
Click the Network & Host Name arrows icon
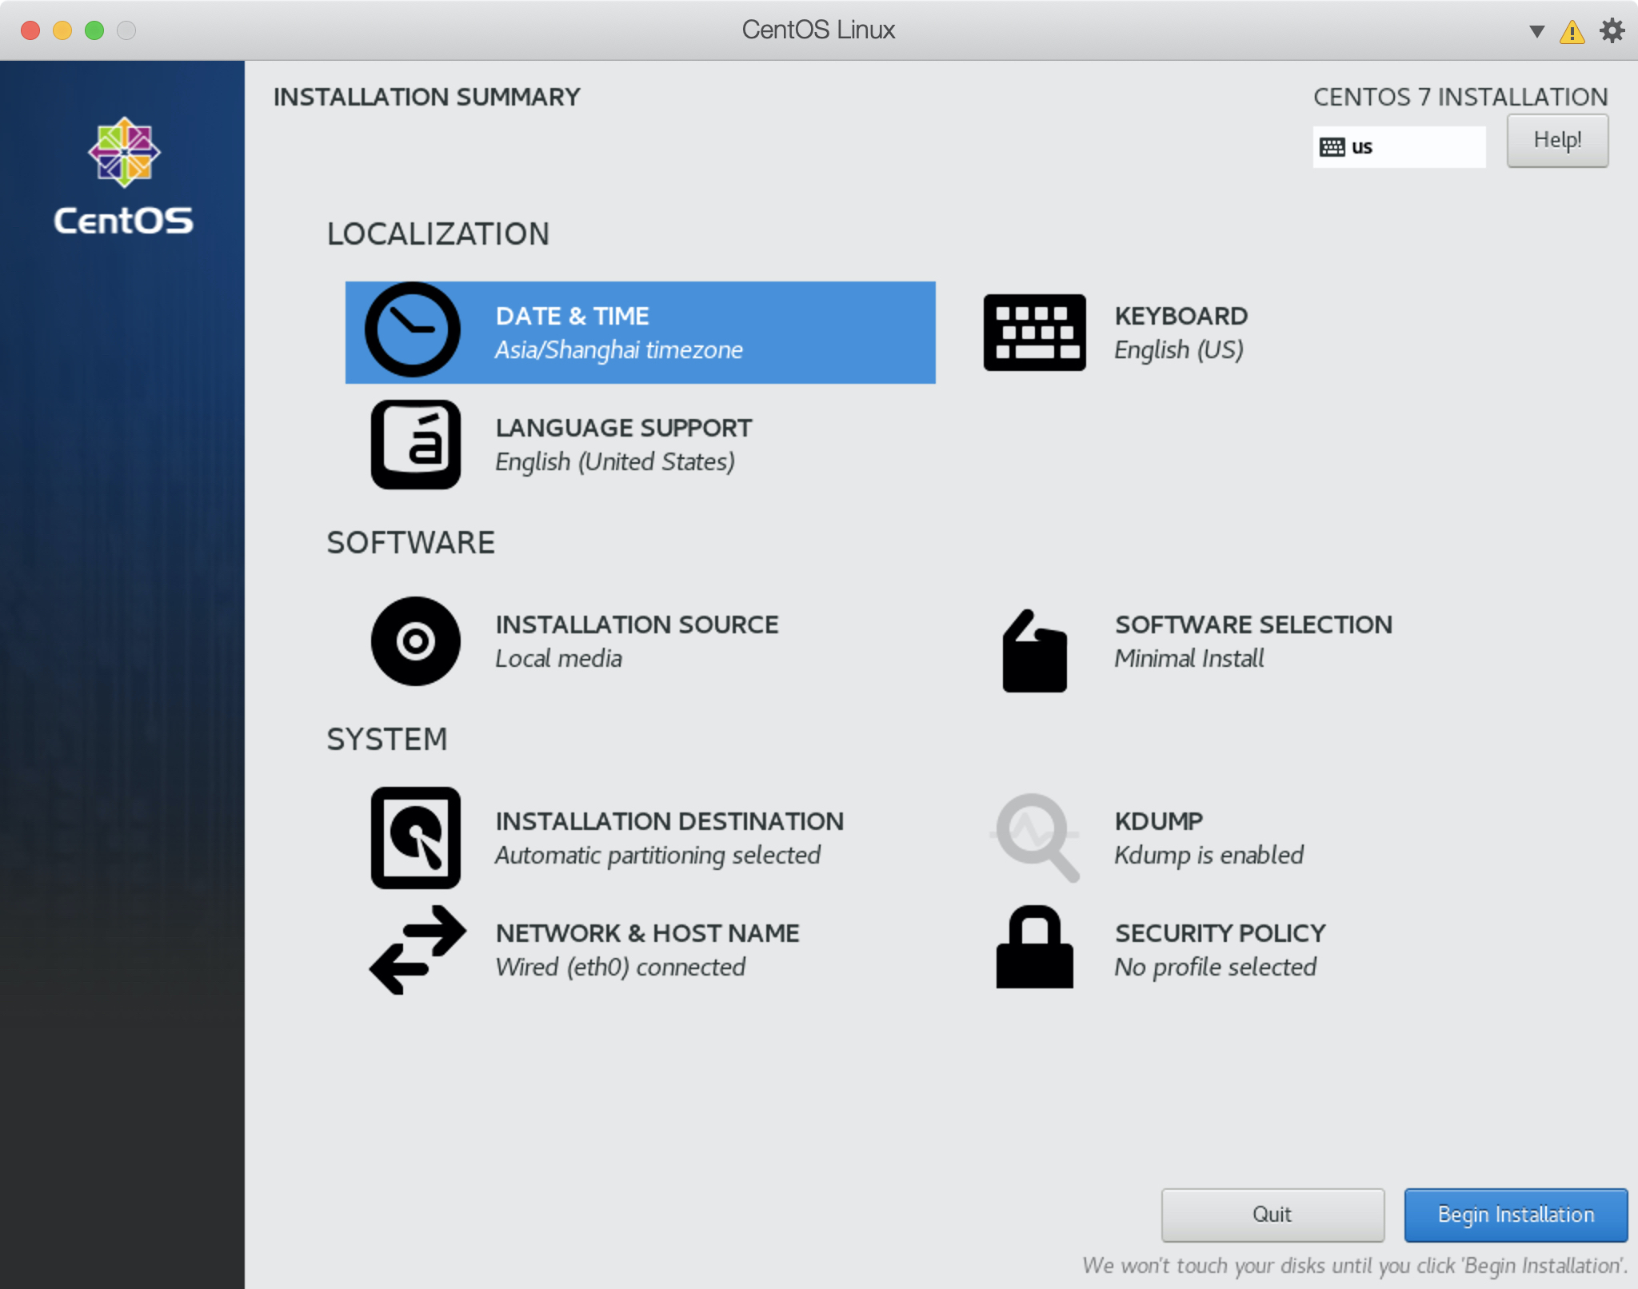417,950
